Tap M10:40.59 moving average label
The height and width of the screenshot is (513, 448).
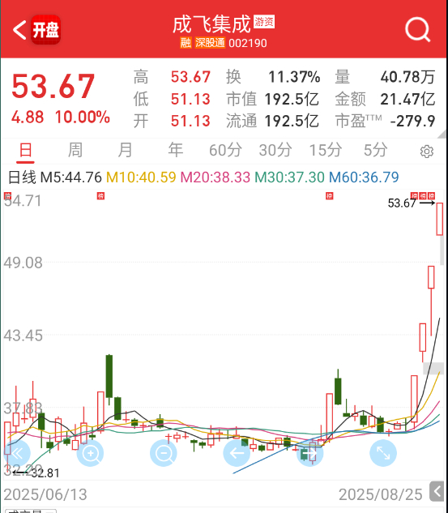tap(141, 177)
